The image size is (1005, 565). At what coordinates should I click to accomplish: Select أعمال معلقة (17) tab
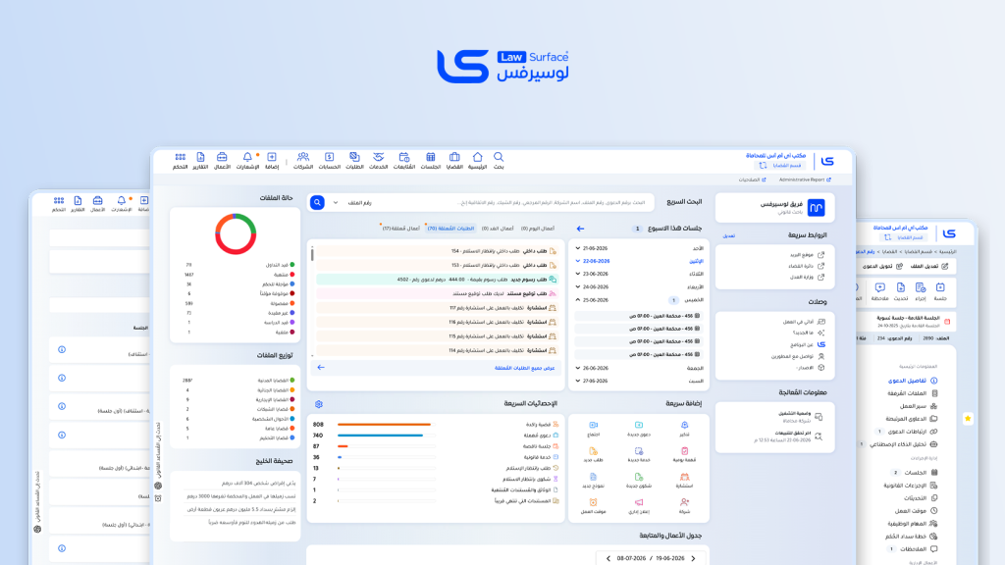(401, 228)
